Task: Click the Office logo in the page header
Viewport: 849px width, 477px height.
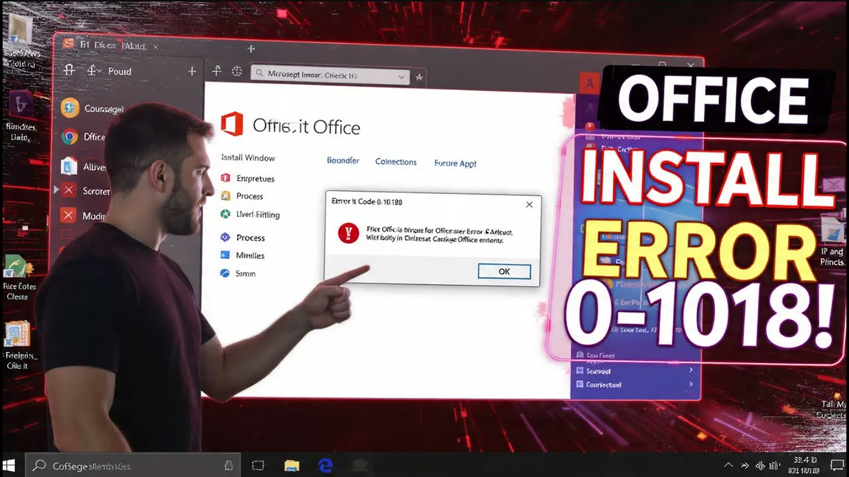Action: click(x=231, y=125)
